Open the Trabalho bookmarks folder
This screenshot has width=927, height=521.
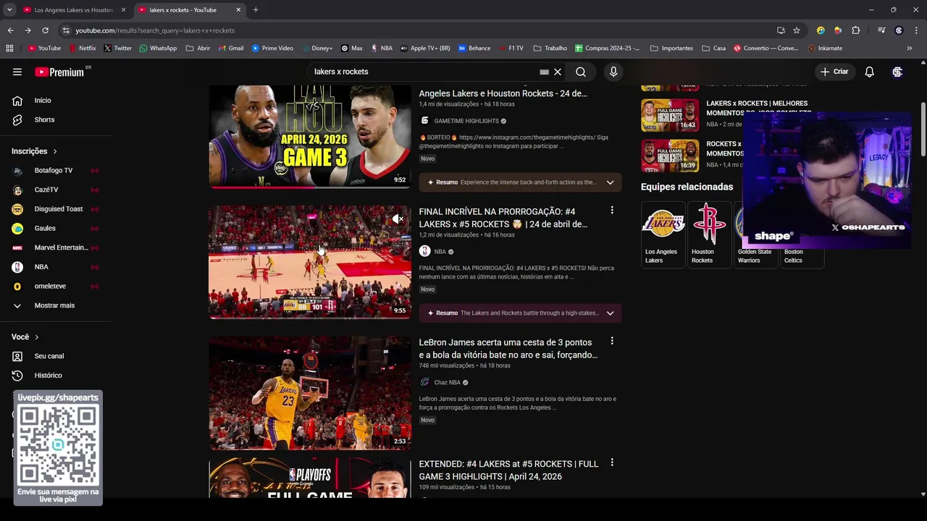click(x=550, y=48)
